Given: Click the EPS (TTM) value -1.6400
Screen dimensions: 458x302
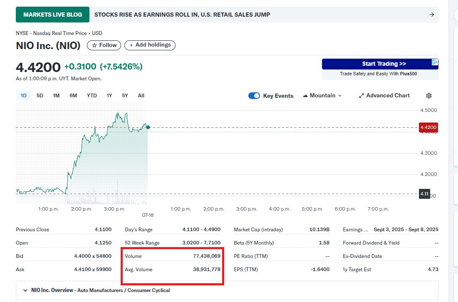Looking at the screenshot, I should tap(320, 269).
